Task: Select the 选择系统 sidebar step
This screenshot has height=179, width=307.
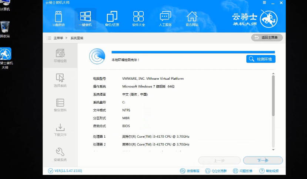Action: click(60, 80)
